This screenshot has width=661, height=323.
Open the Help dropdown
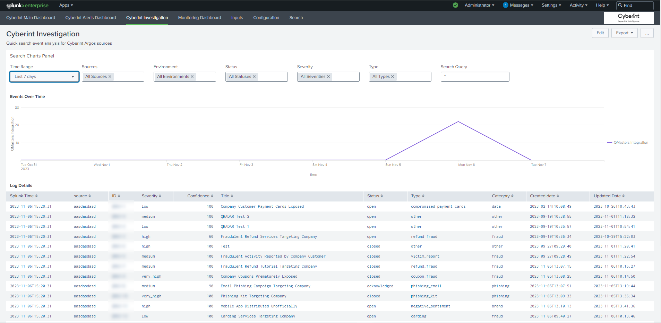[602, 5]
